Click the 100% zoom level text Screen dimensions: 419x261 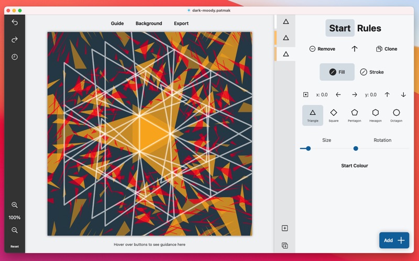tap(15, 217)
